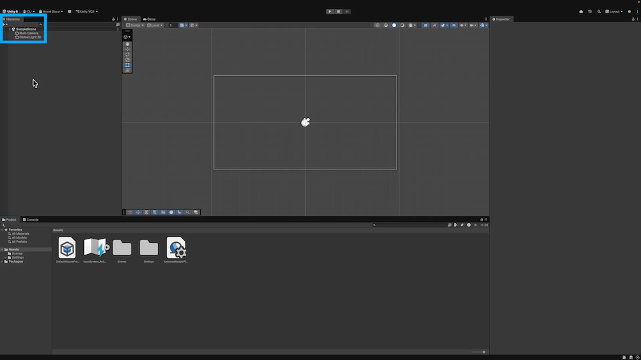
Task: Toggle 2D view mode in the Scene
Action: pos(425,25)
